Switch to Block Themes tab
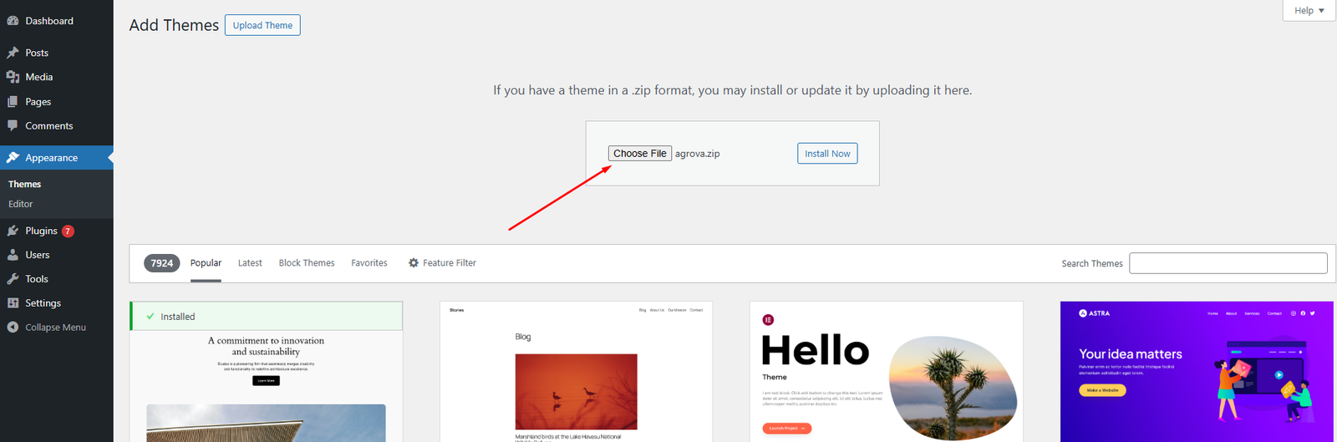The height and width of the screenshot is (442, 1337). point(307,263)
